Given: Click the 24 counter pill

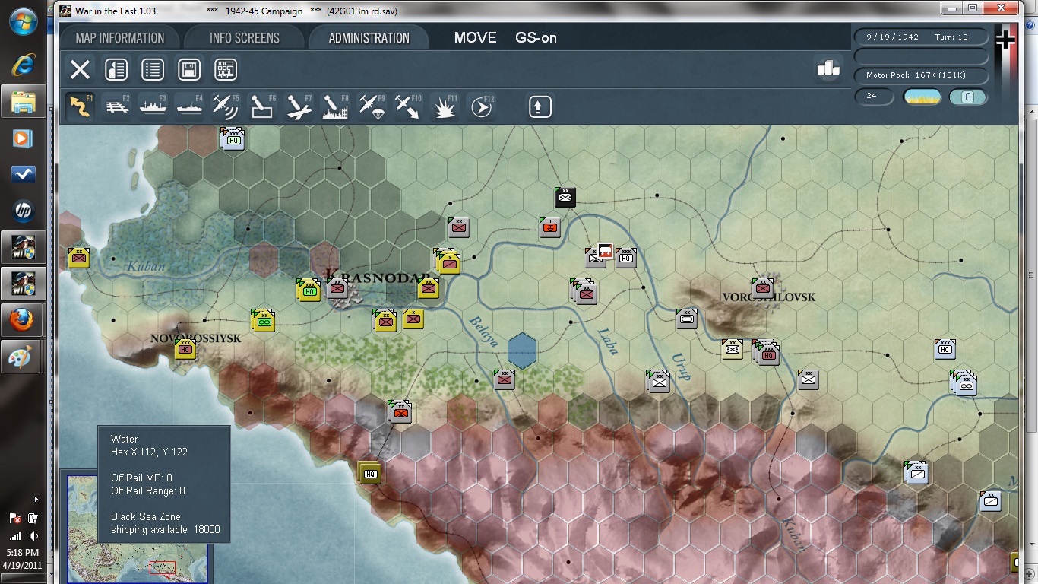Looking at the screenshot, I should tap(873, 97).
